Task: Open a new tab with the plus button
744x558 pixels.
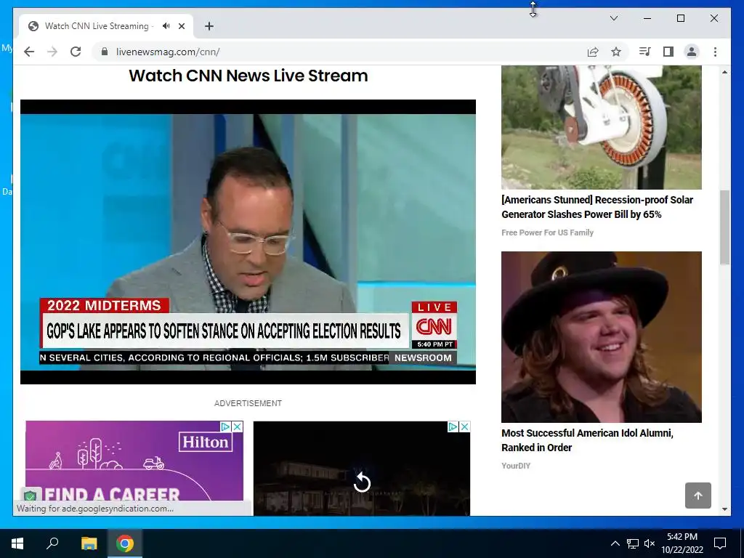Action: (x=209, y=26)
